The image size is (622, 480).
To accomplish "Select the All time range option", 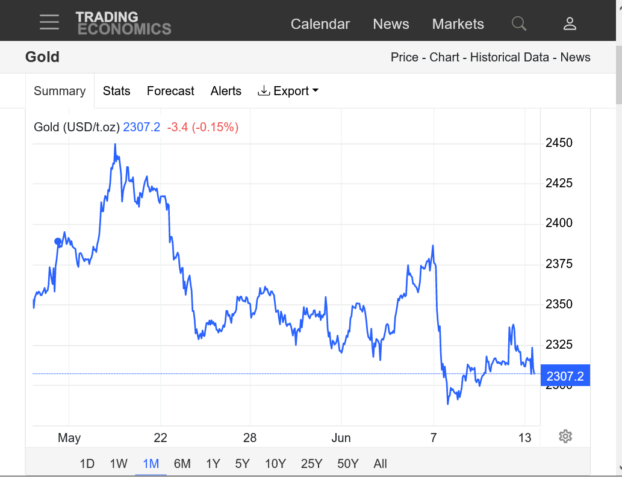I will click(380, 464).
